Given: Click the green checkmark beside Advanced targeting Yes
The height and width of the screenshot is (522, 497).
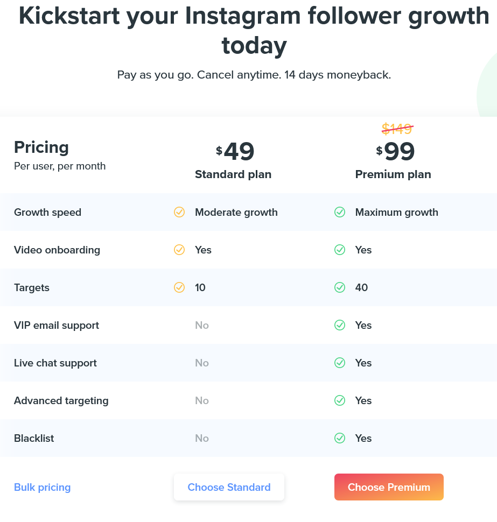Looking at the screenshot, I should point(340,400).
